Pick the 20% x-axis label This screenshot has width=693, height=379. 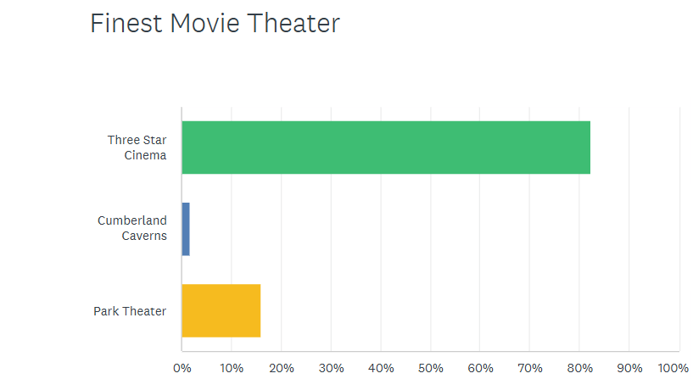pos(282,368)
